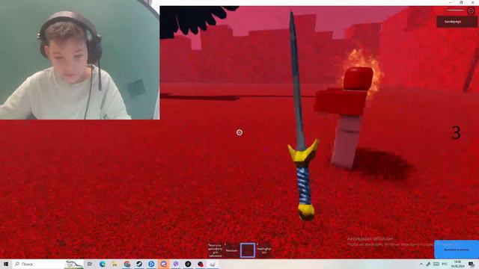The image size is (479, 269).
Task: Show hidden system tray icons
Action: 421,264
